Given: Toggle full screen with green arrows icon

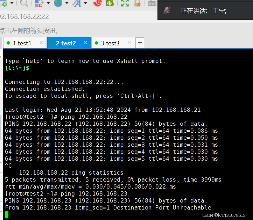Looking at the screenshot, I should tap(125, 3).
